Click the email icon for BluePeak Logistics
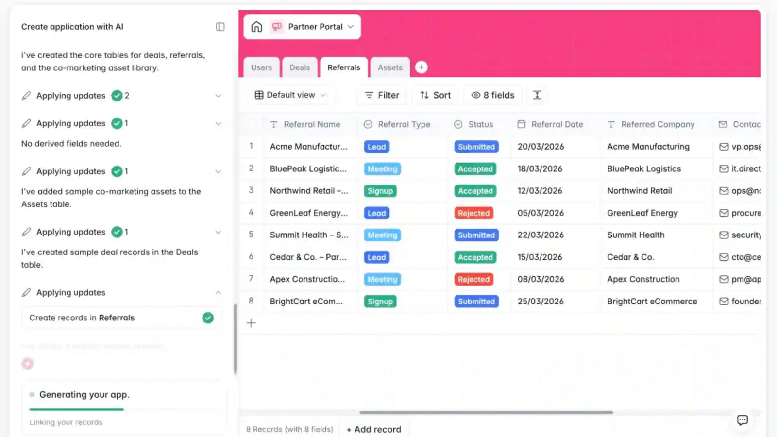 click(724, 169)
